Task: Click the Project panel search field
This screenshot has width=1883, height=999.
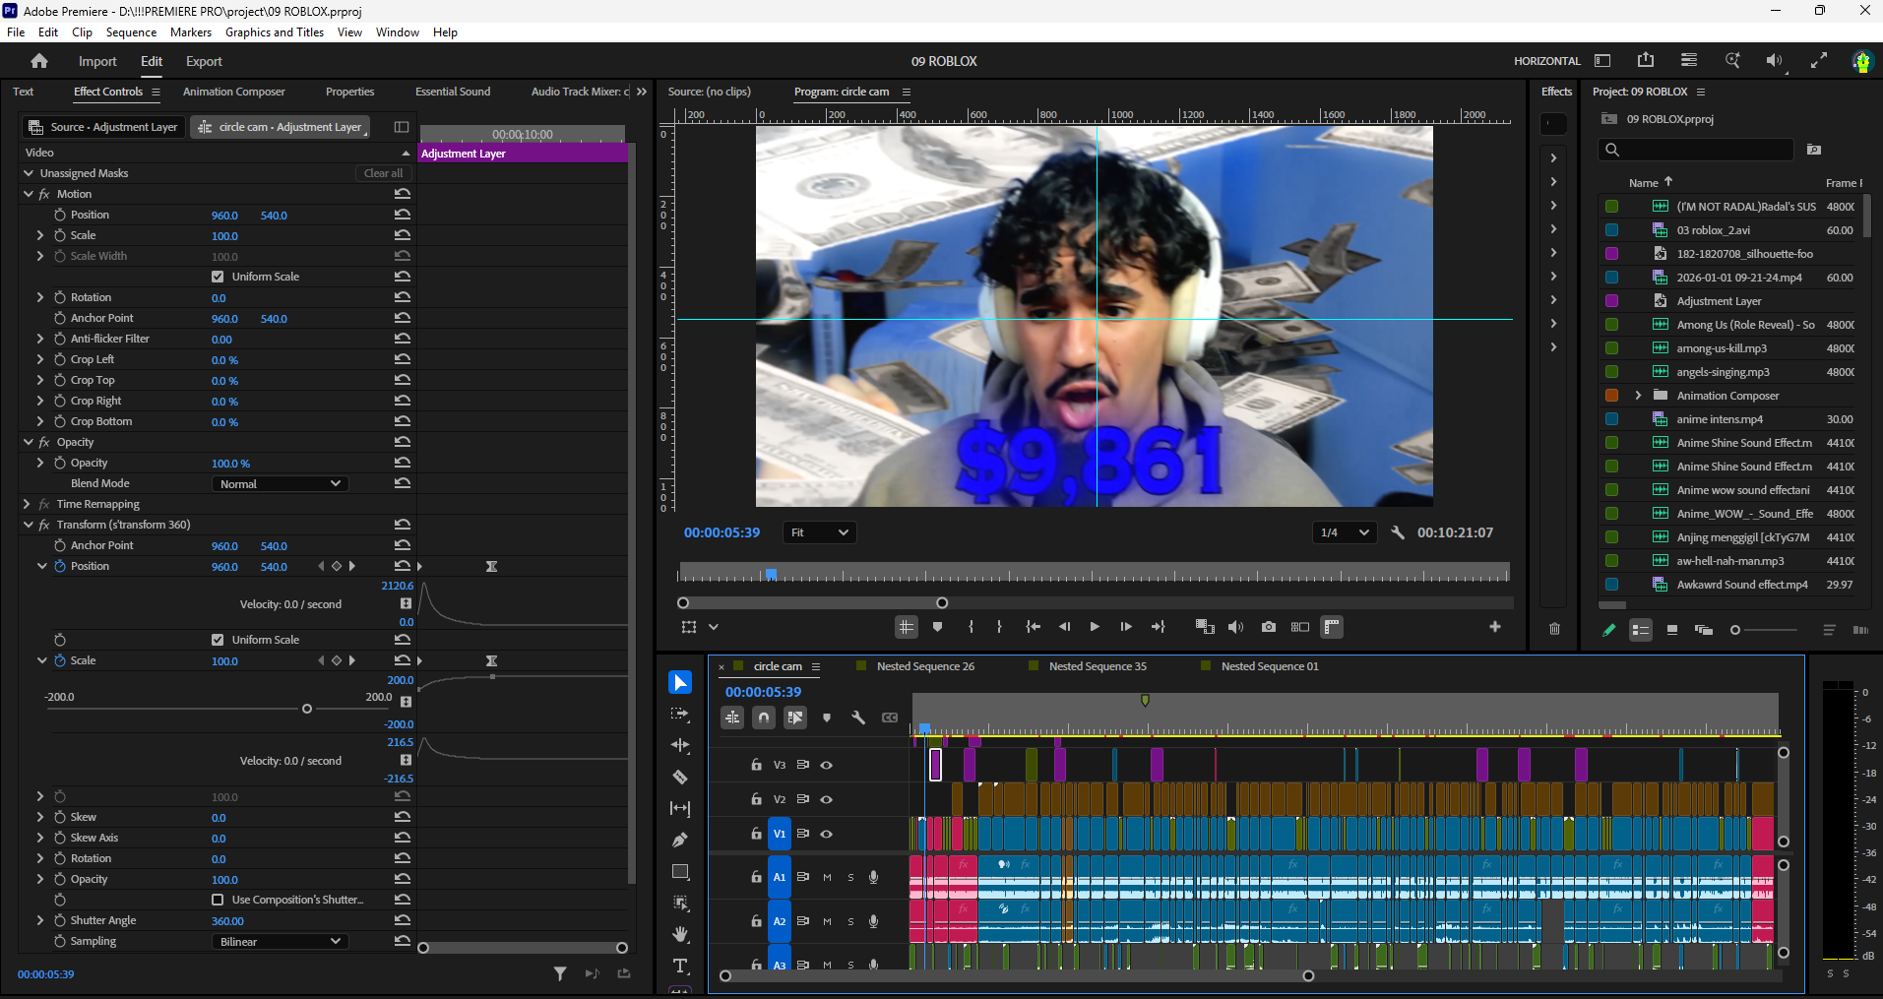Action: pos(1695,150)
